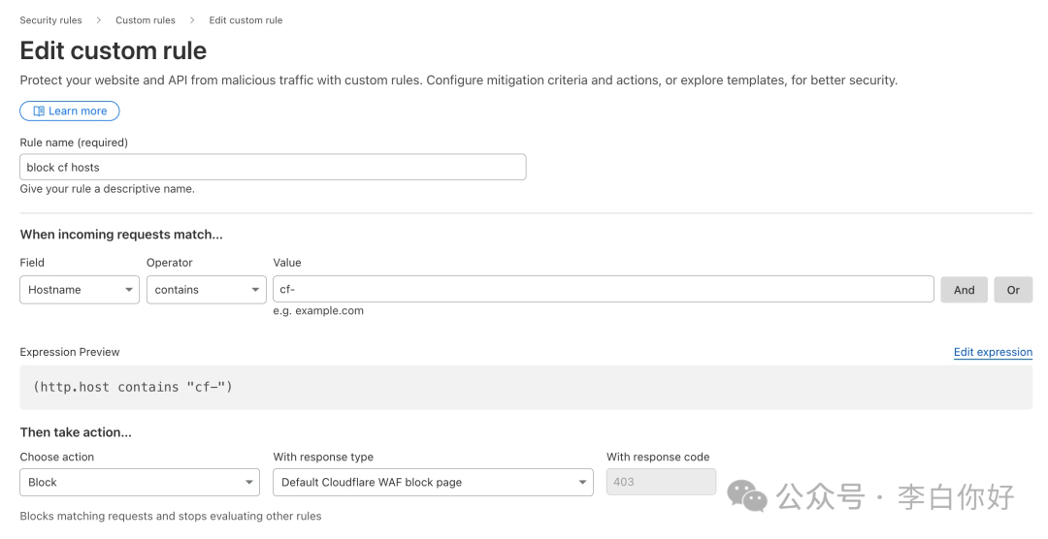Click the chevron after Custom rules breadcrumb
Viewport: 1048px width, 539px height.
coord(192,20)
